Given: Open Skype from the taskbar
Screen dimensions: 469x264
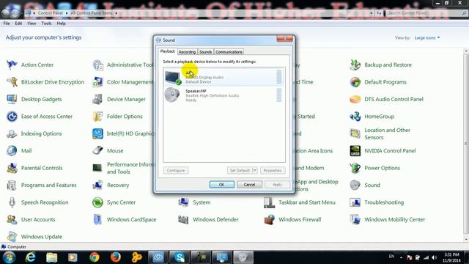Looking at the screenshot, I should click(x=180, y=257).
